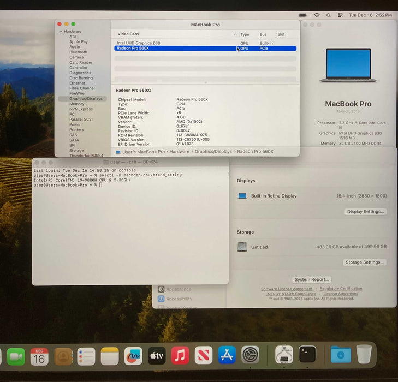This screenshot has width=398, height=382.
Task: Click User's MacBook Pro in path bar
Action: (x=144, y=152)
